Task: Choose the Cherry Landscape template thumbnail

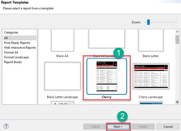Action: click(150, 77)
